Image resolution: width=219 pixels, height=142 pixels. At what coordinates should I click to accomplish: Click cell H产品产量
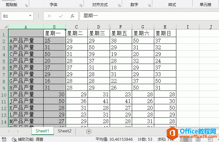click(x=26, y=88)
